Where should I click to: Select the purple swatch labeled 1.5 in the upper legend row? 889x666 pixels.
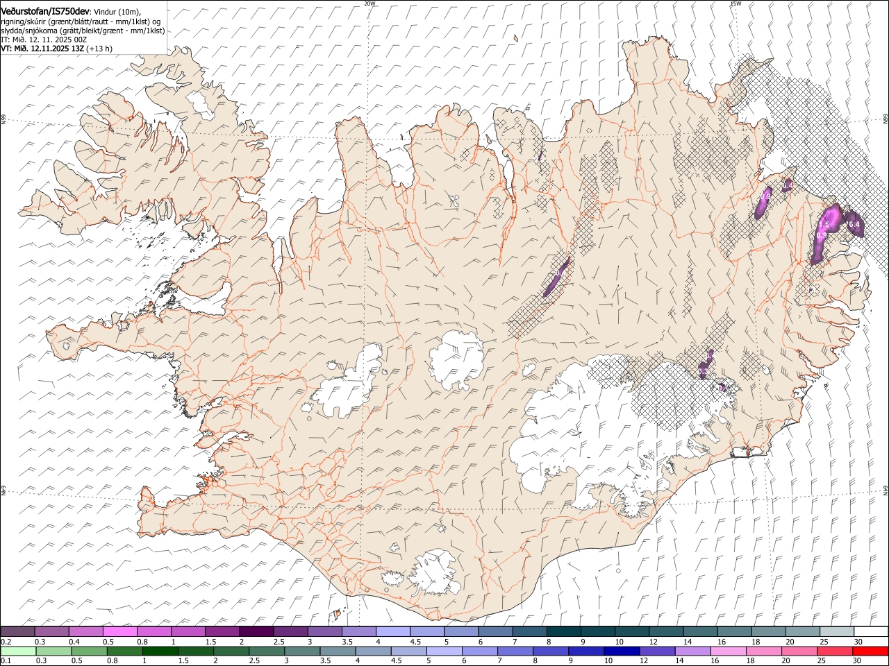coord(222,631)
